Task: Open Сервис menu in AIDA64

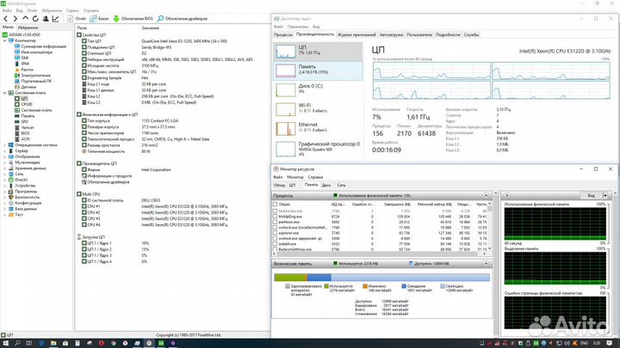Action: pyautogui.click(x=72, y=10)
